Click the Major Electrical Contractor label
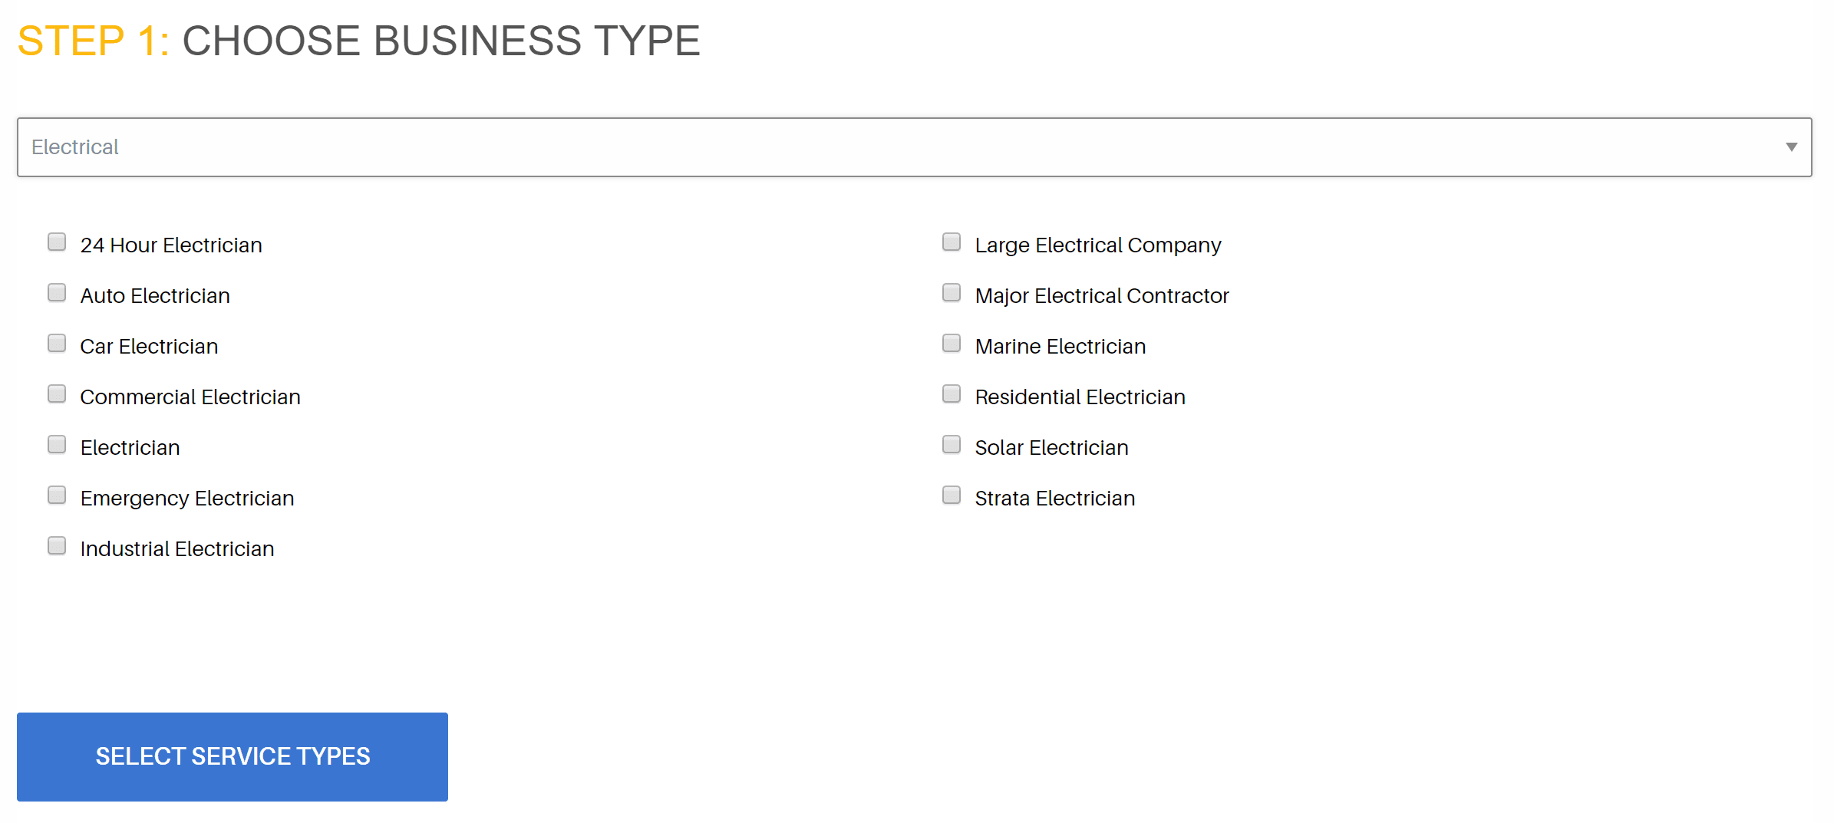 click(1101, 296)
